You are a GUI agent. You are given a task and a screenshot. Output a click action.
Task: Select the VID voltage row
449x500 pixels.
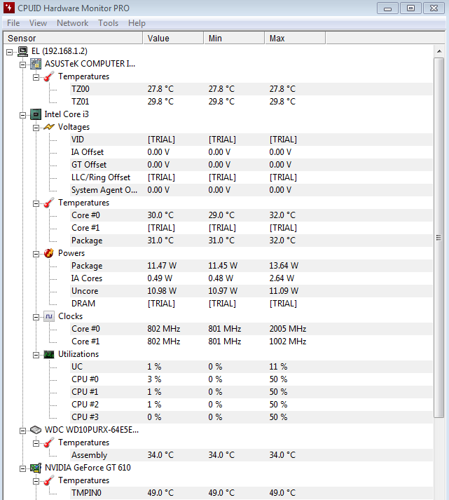click(x=251, y=140)
